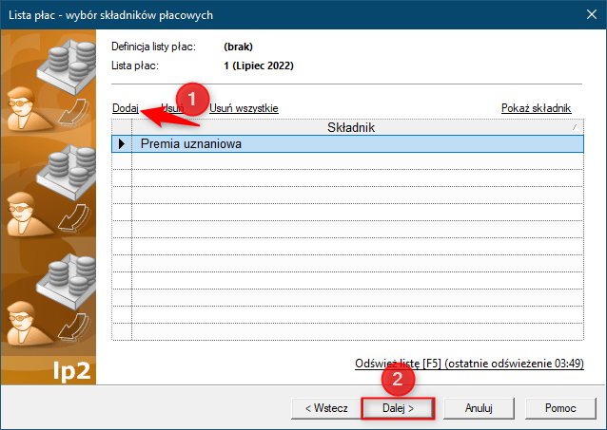607x430 pixels.
Task: Click the Usuń wszystkie link
Action: [244, 108]
